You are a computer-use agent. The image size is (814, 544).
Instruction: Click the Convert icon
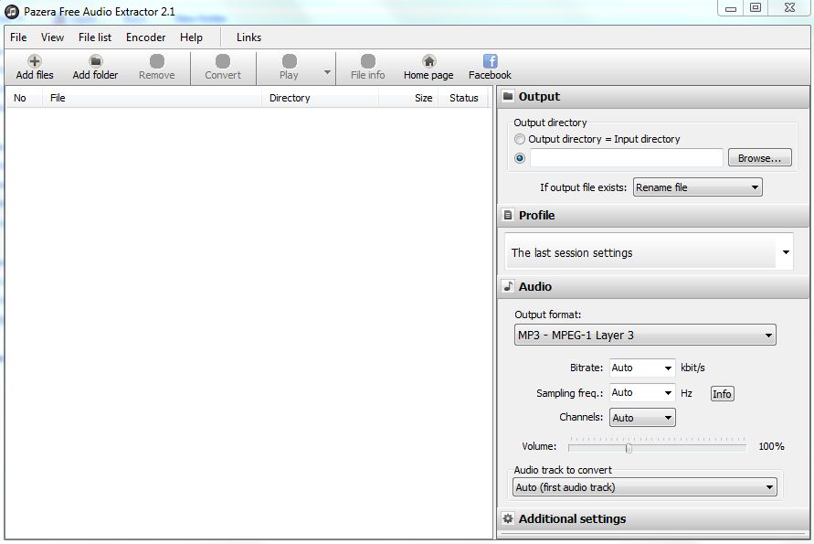click(222, 68)
